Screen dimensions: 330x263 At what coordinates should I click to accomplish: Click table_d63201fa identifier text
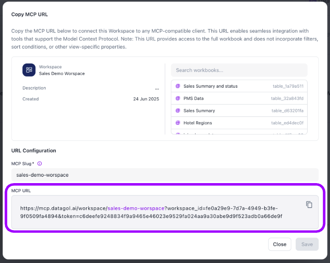tap(287, 110)
